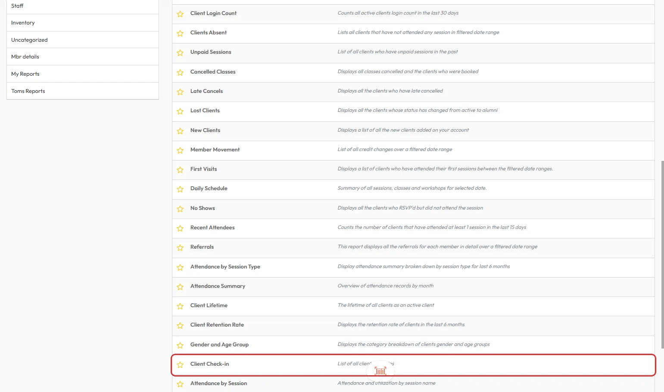664x392 pixels.
Task: Go to Toms Reports category
Action: point(28,91)
